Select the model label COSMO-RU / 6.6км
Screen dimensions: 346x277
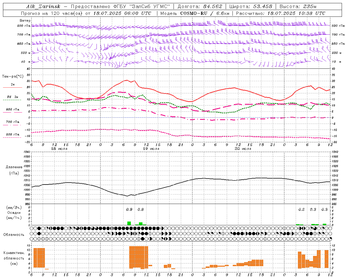205,13
